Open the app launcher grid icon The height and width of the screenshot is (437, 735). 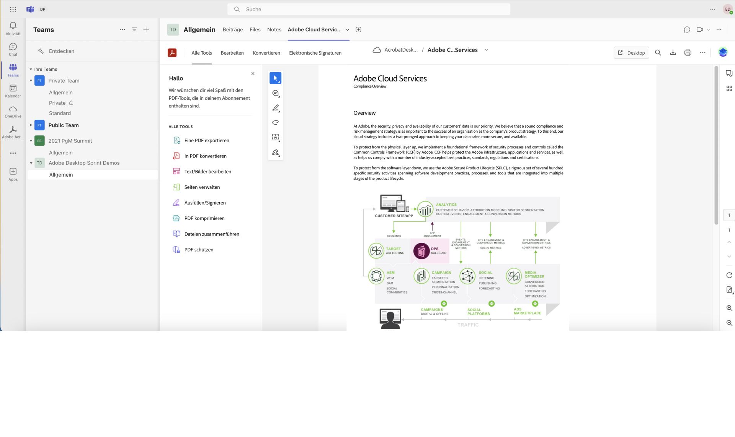tap(13, 9)
